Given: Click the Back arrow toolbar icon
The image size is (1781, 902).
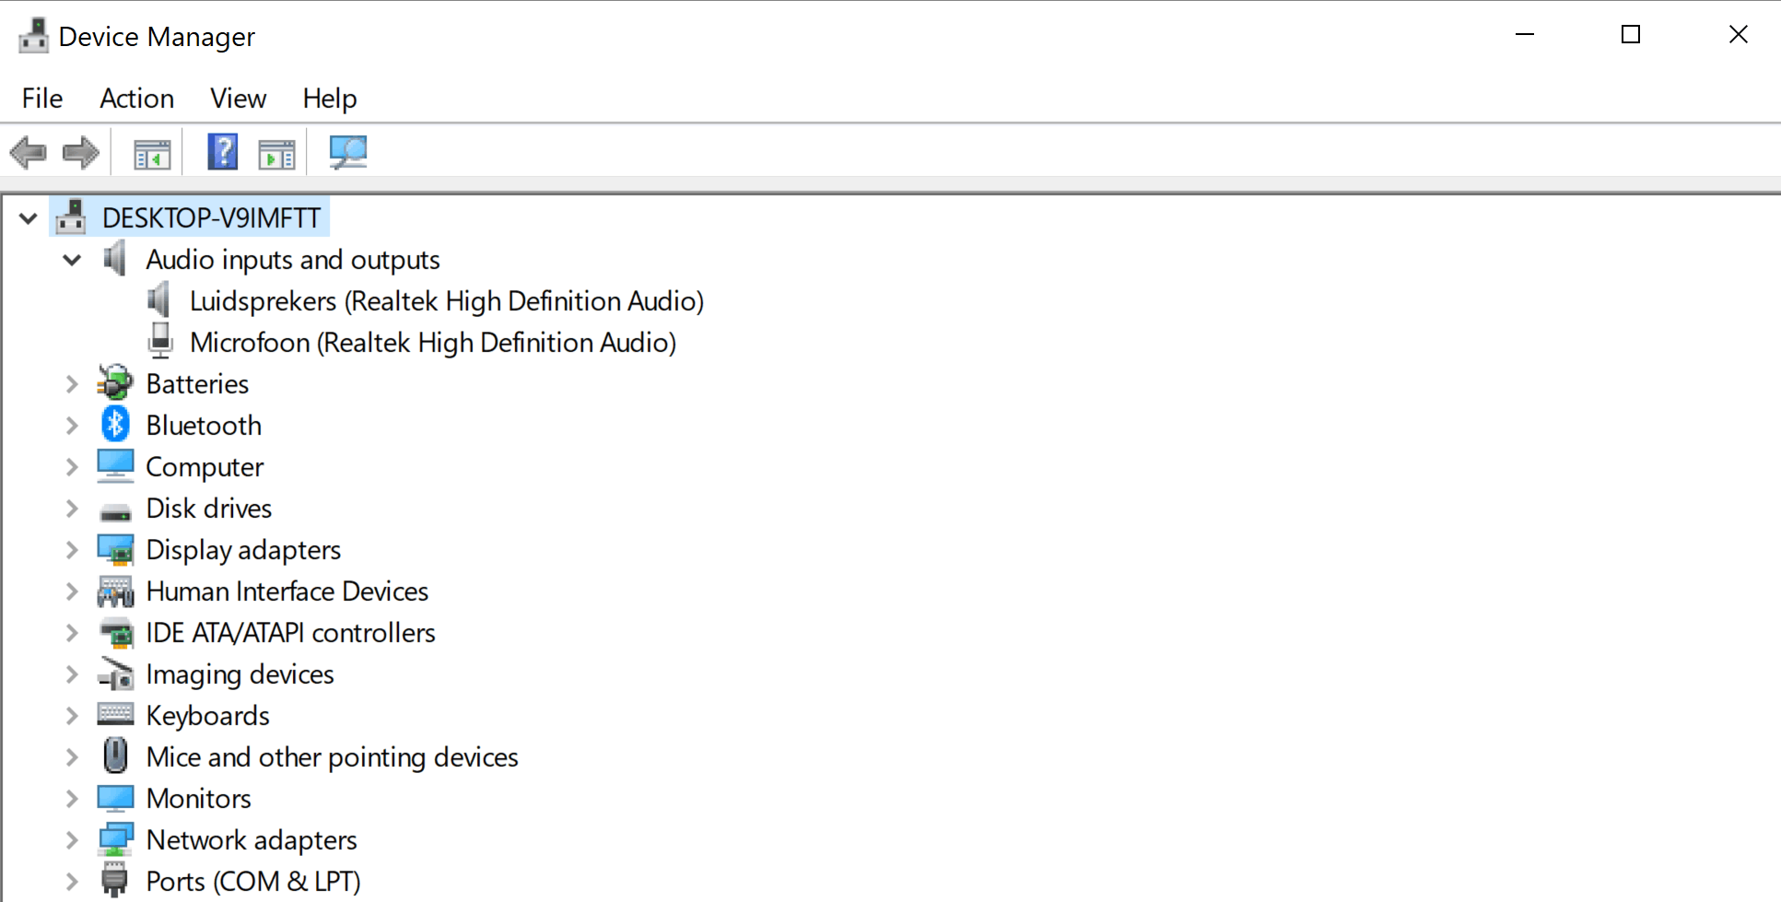Looking at the screenshot, I should coord(29,153).
